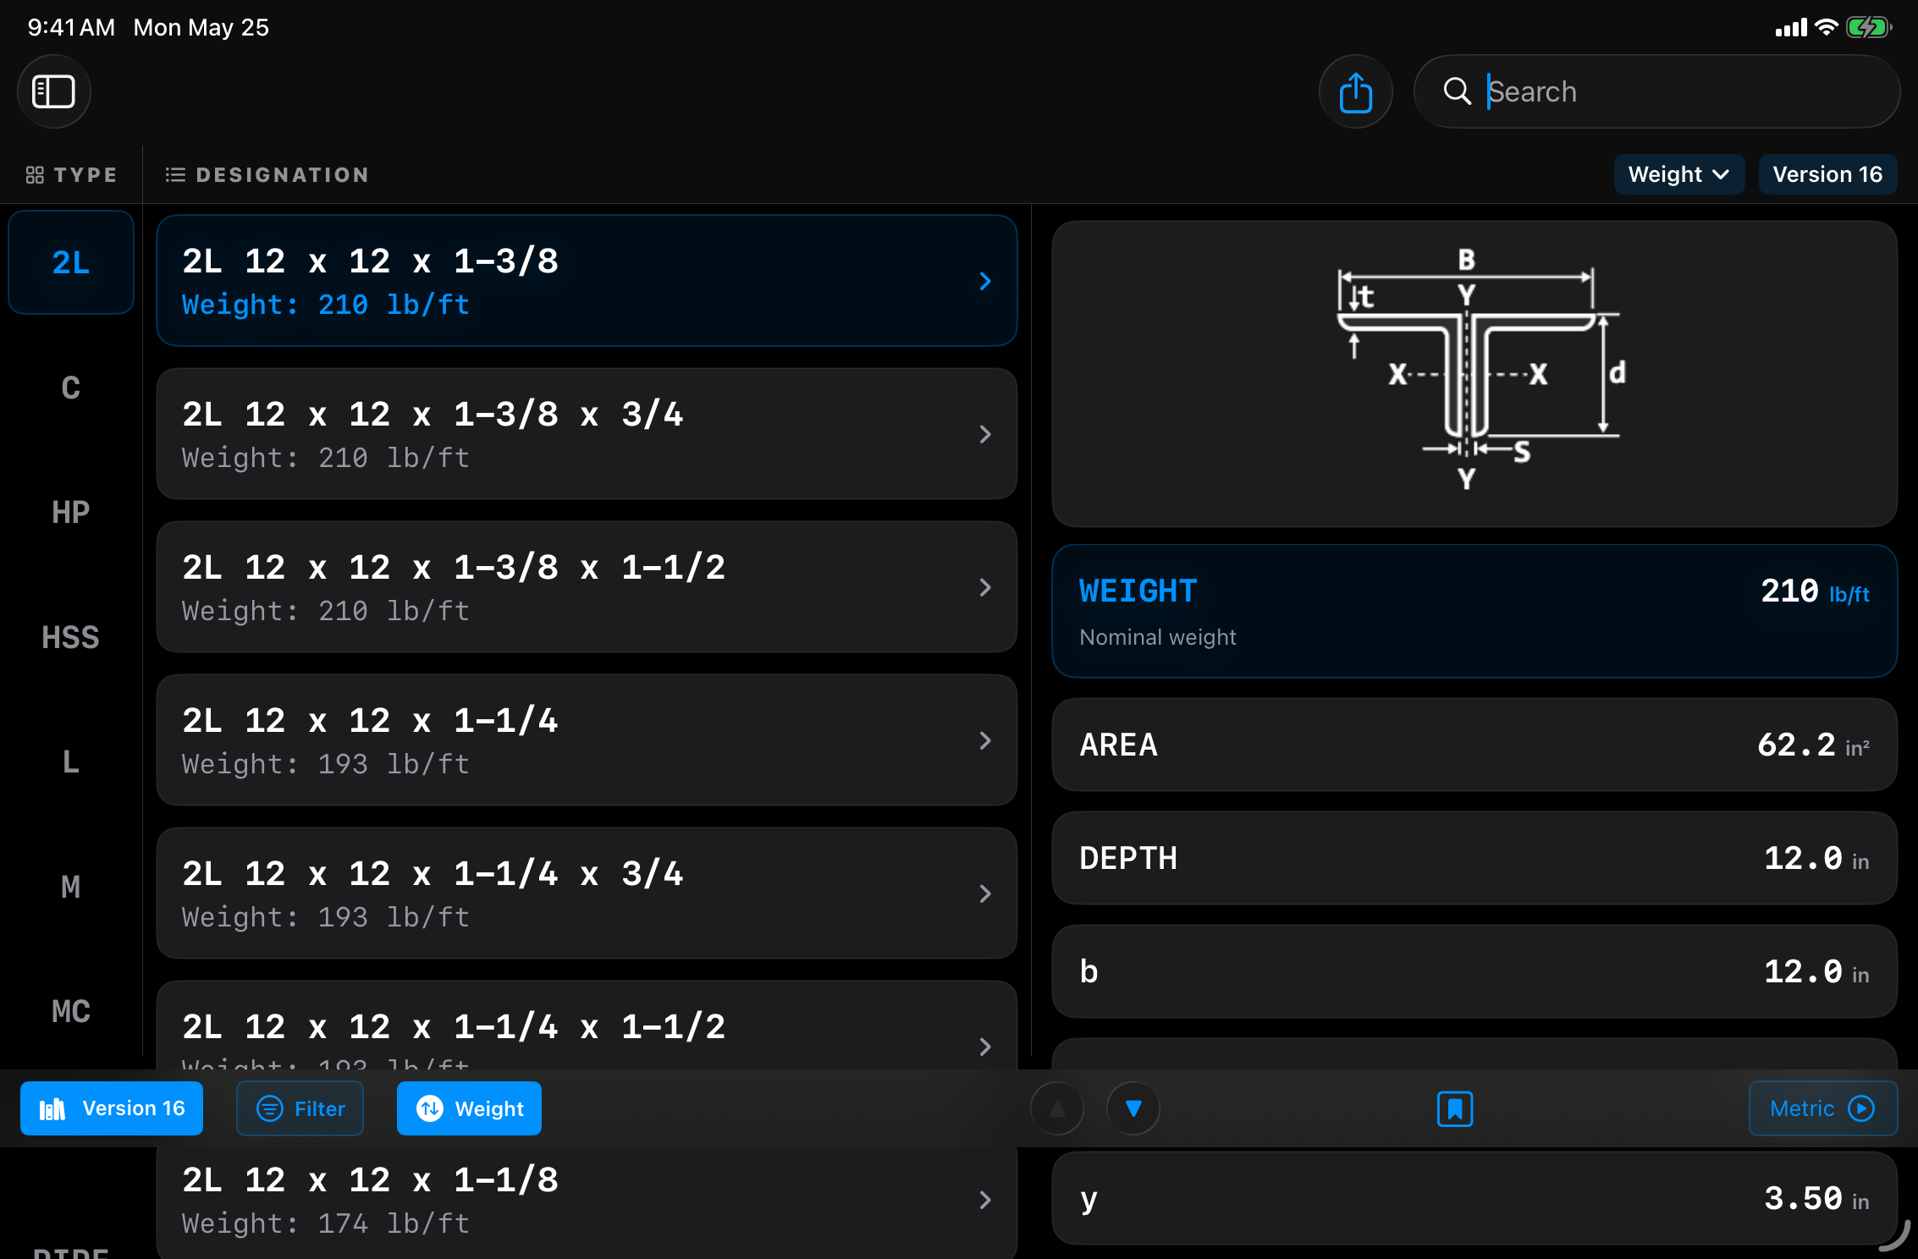1918x1259 pixels.
Task: Open chevron for 2L 12 x 12 x 1-1/4 x 3/4
Action: pos(985,893)
